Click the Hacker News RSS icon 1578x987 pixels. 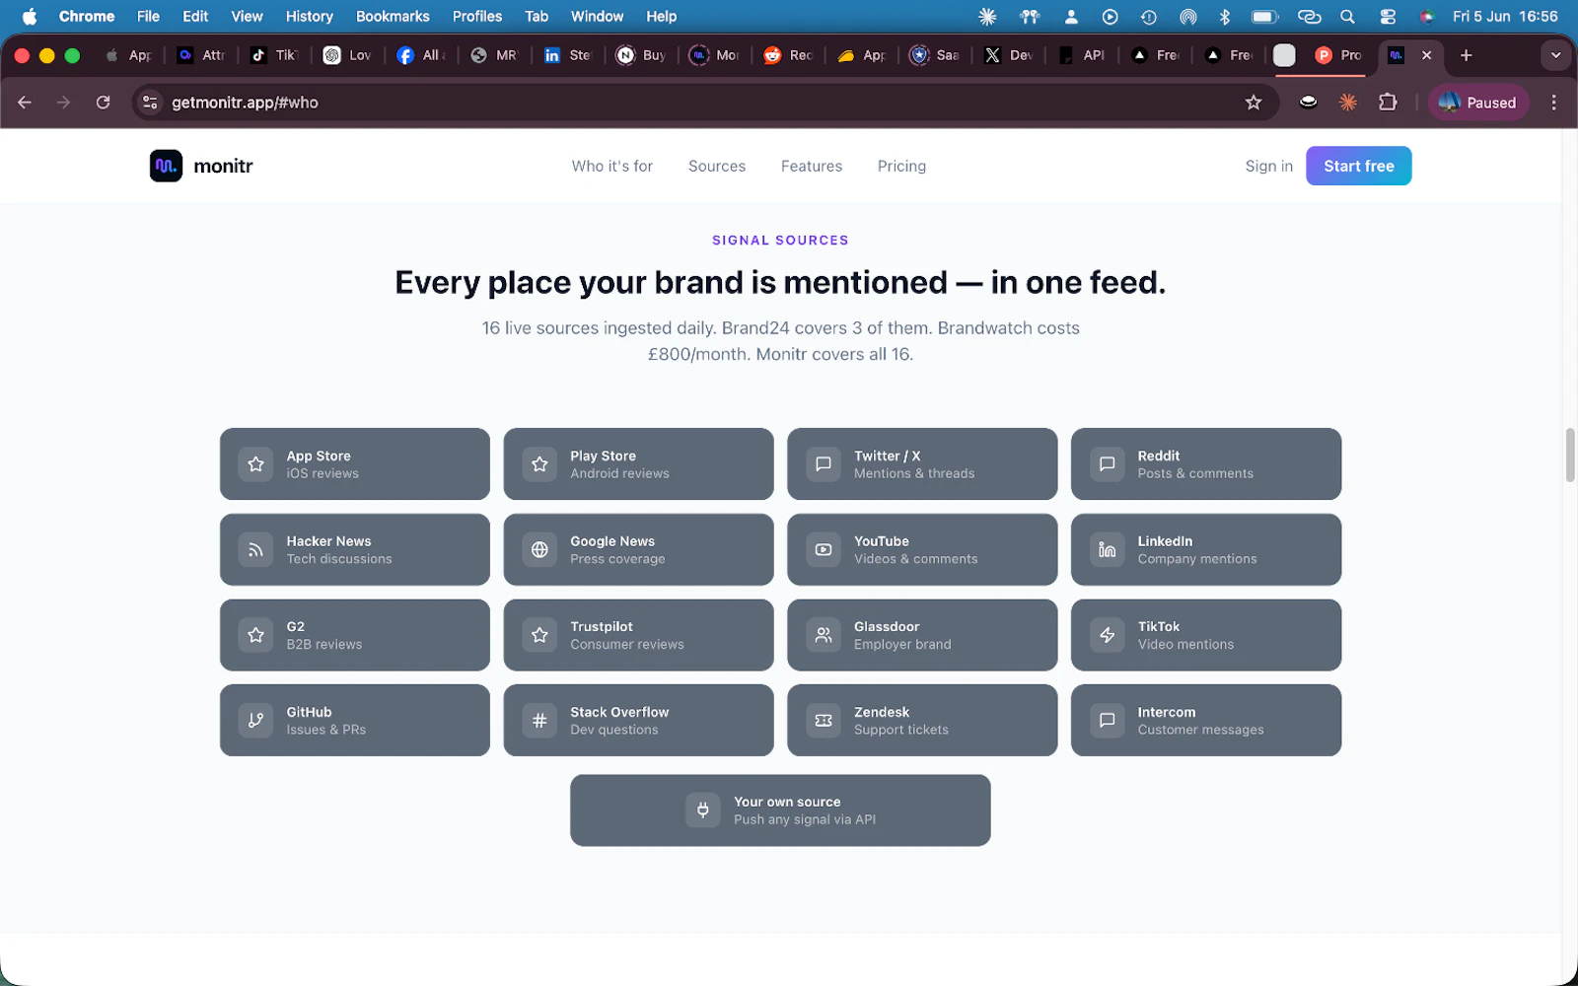pyautogui.click(x=255, y=550)
